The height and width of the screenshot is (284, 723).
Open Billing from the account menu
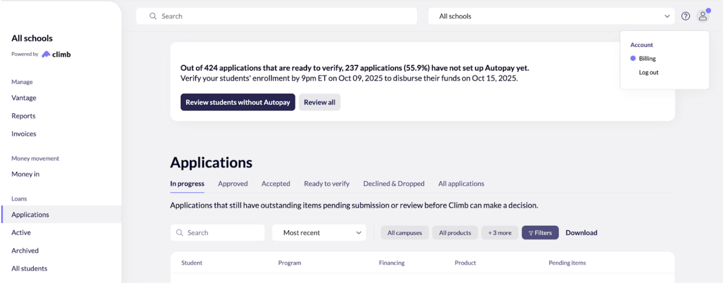point(647,59)
